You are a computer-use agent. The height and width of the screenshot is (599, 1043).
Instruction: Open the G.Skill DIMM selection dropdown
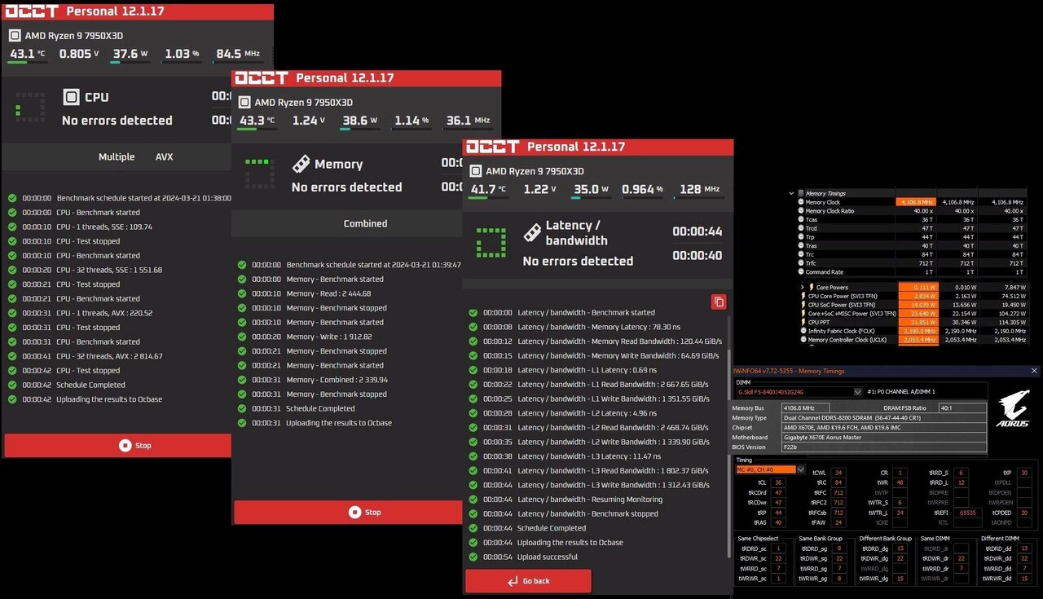coord(856,392)
